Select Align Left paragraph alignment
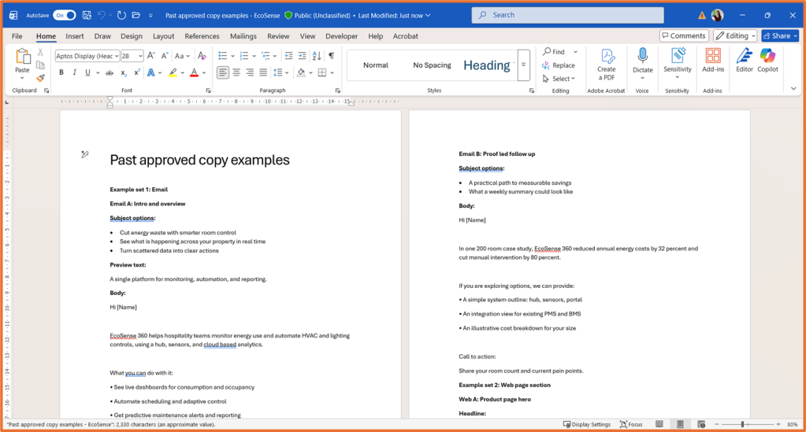This screenshot has height=432, width=806. click(222, 72)
